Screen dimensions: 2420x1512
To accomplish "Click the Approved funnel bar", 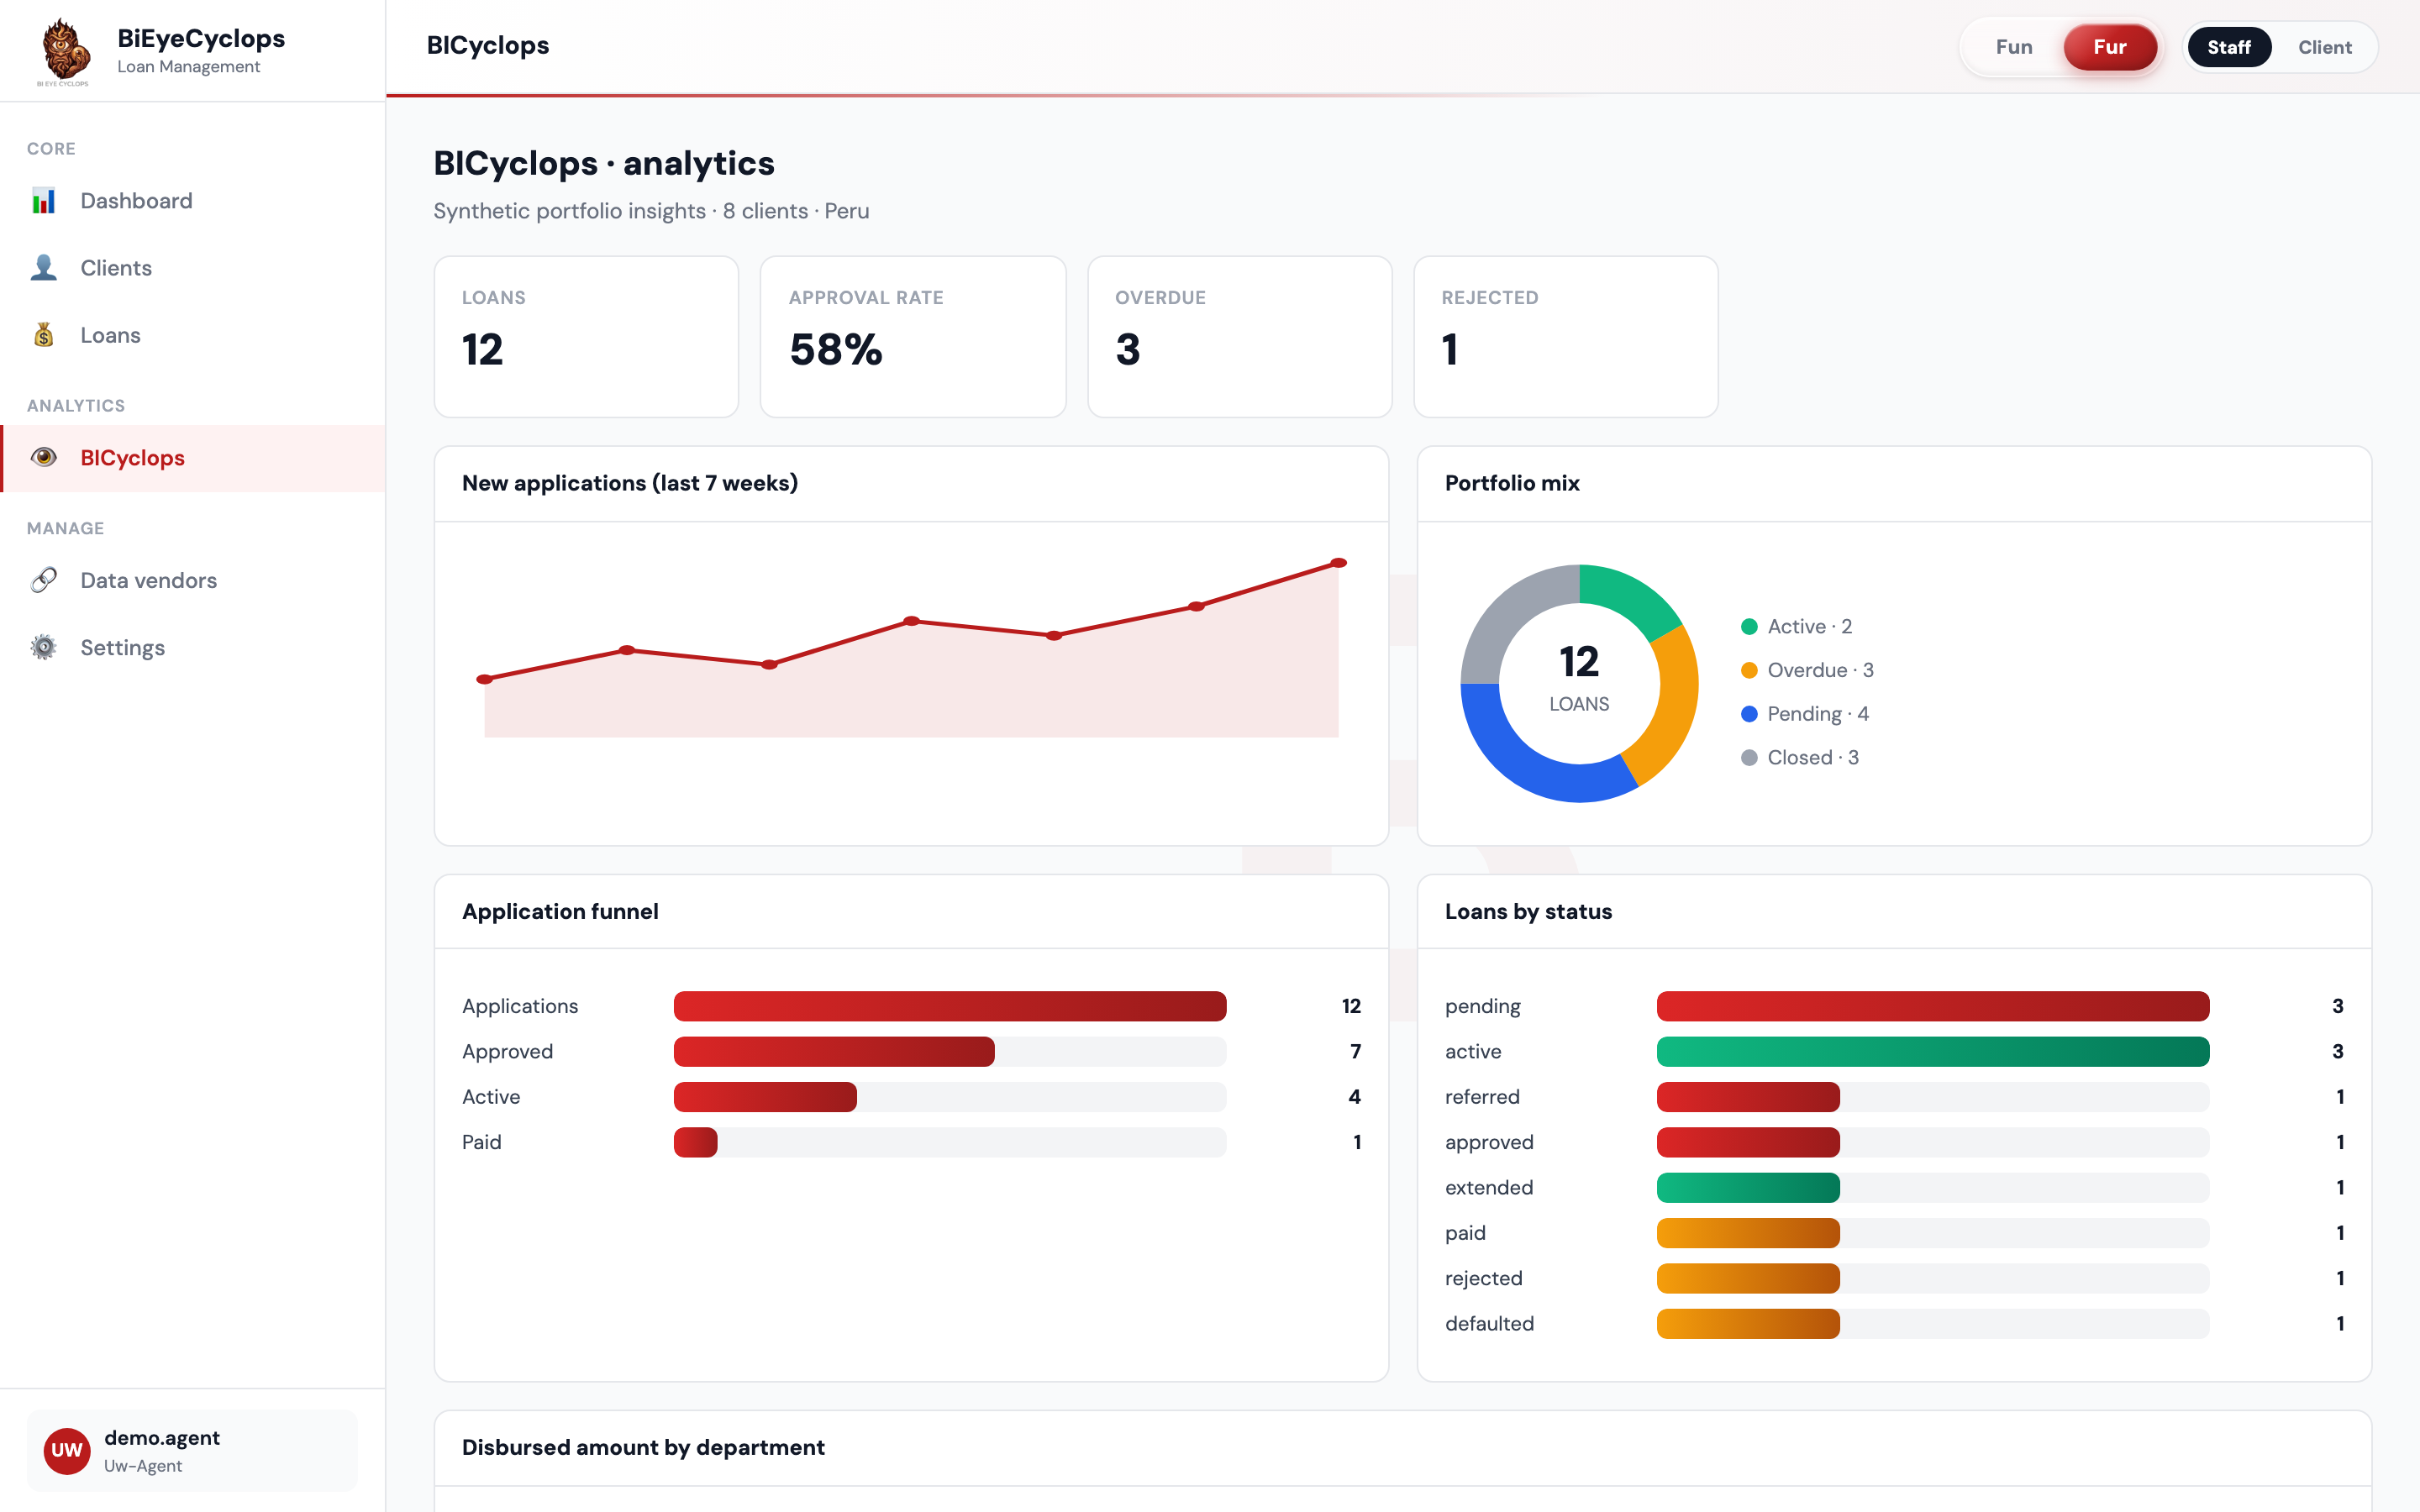I will click(834, 1052).
